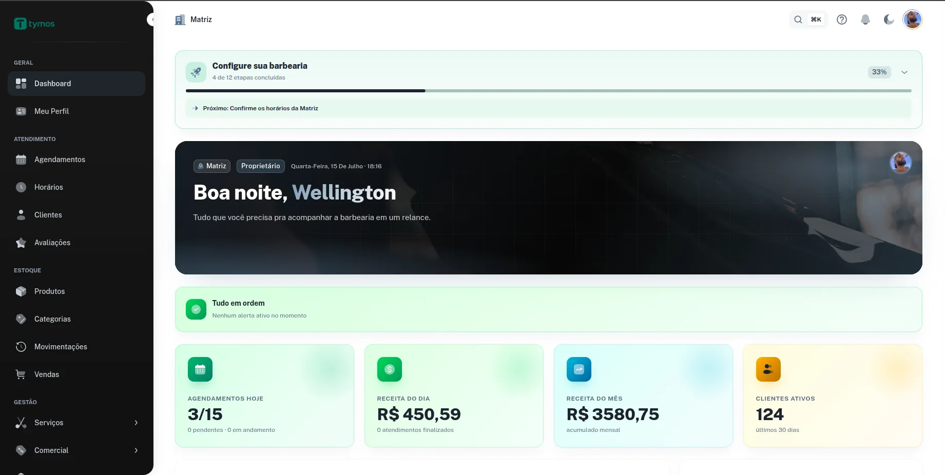This screenshot has width=945, height=475.
Task: Click the setup progress bar
Action: [x=549, y=91]
